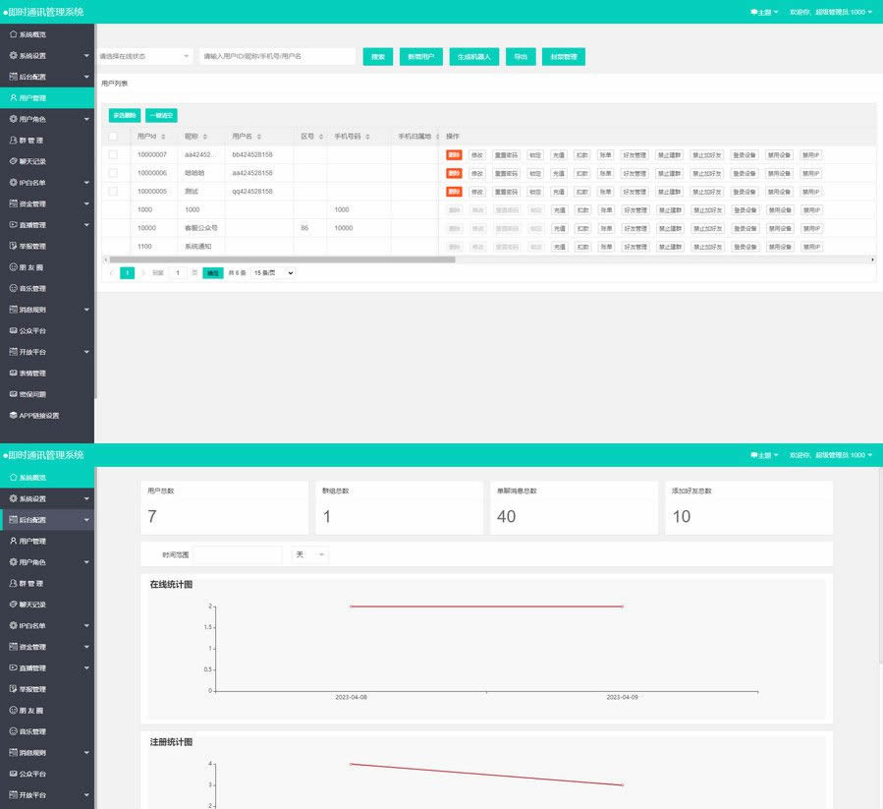
Task: Click 音乐管理 icon in top window sidebar
Action: (14, 288)
